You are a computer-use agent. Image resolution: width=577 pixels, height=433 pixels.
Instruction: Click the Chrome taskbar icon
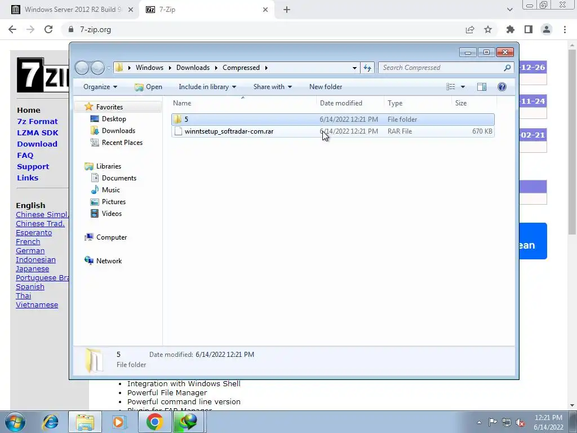[154, 422]
